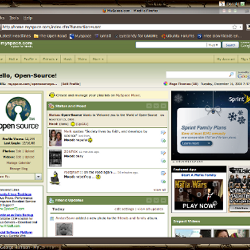Open 'the open road' bookmark folder
This screenshot has height=250, width=250.
point(50,36)
